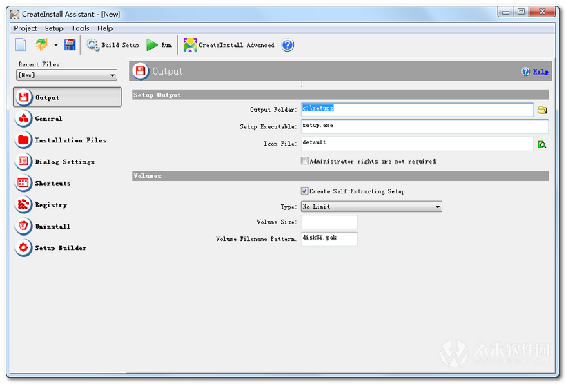Image resolution: width=566 pixels, height=384 pixels.
Task: Launch CreateInstall Advanced from toolbar
Action: click(228, 45)
